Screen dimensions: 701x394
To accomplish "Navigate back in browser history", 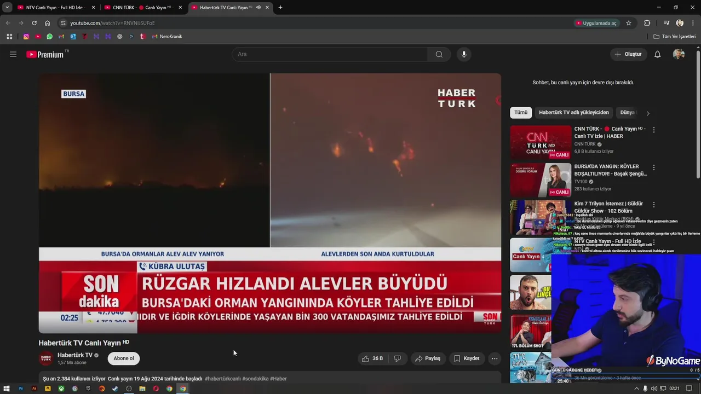I will 8,23.
